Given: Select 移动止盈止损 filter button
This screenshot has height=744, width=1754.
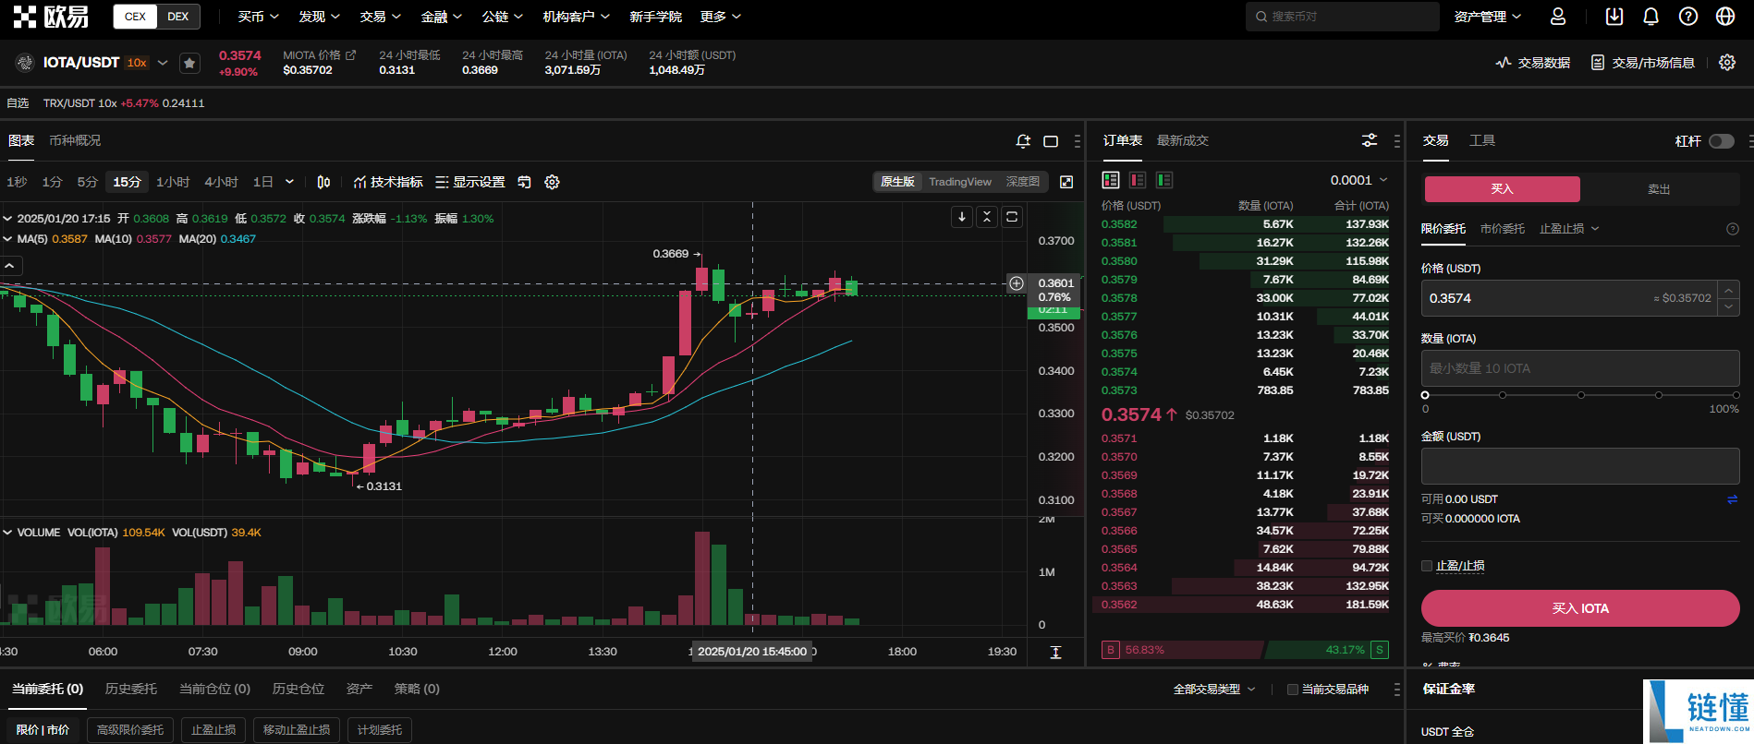Looking at the screenshot, I should (x=297, y=730).
